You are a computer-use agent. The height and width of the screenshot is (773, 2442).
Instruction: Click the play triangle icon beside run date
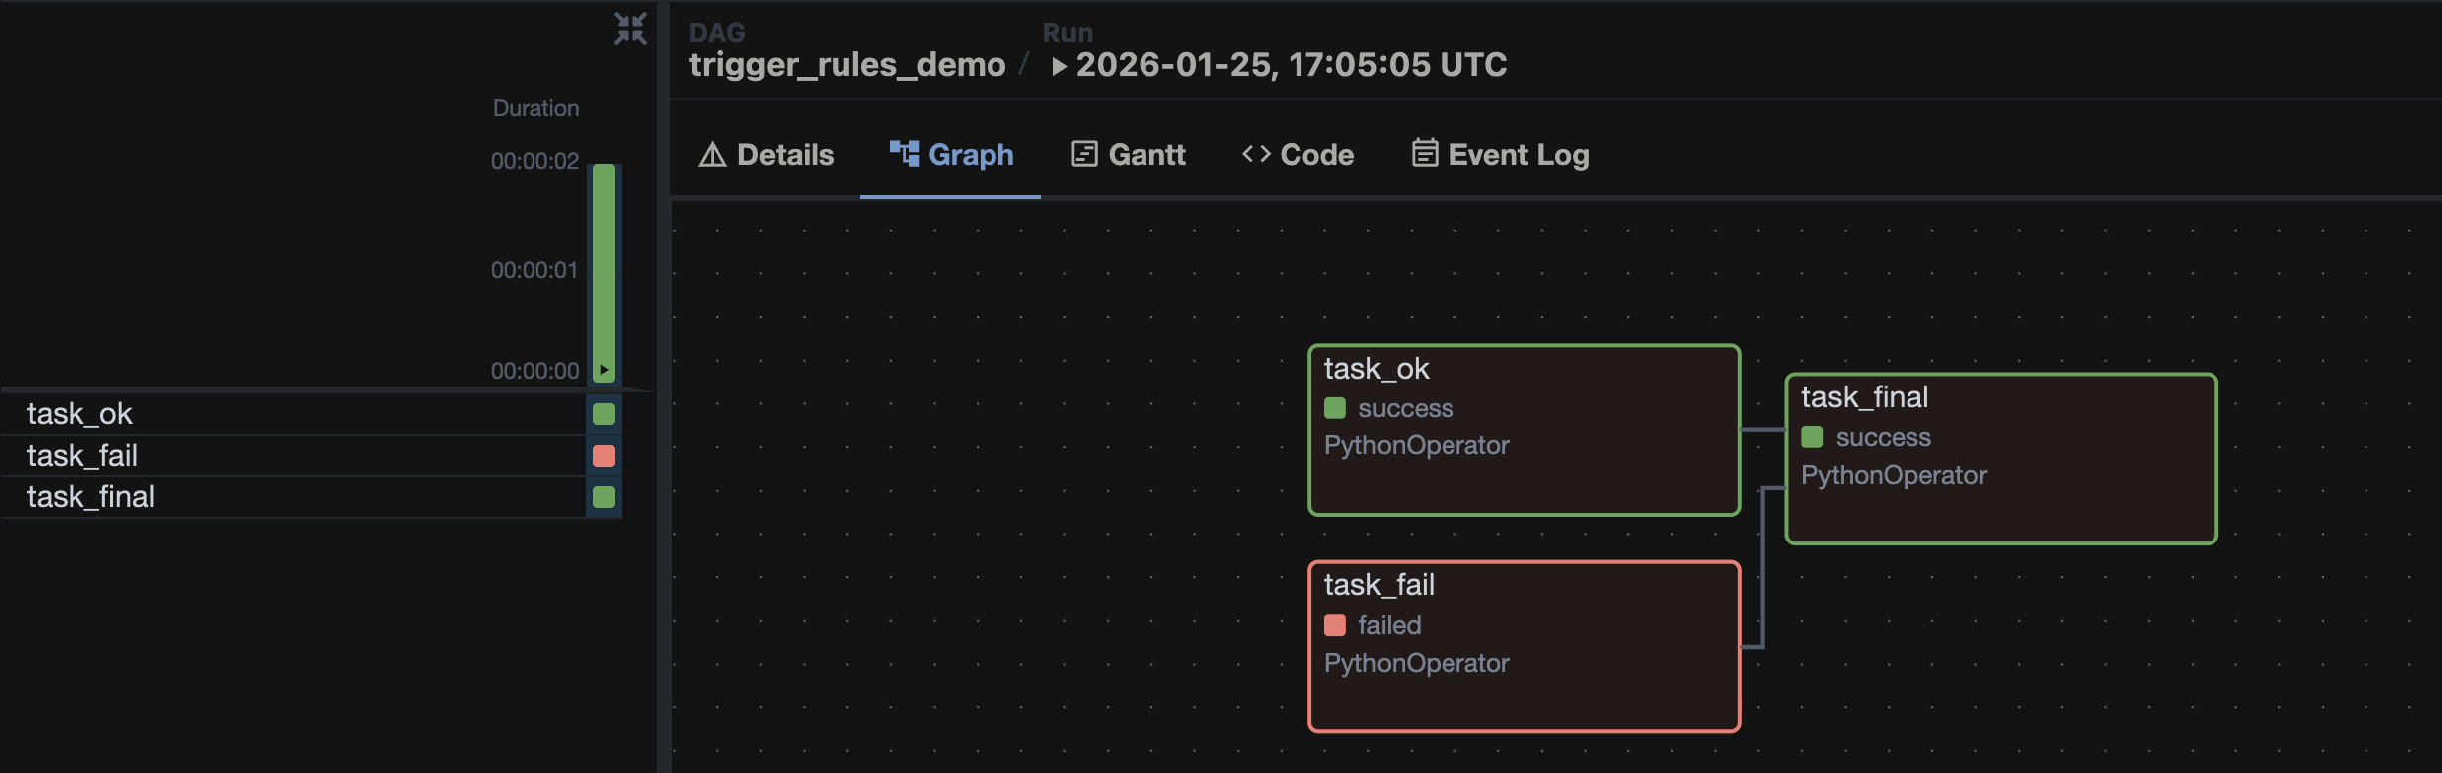1059,66
